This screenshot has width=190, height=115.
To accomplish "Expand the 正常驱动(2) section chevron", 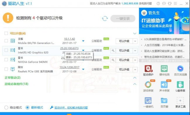I will [135, 78].
